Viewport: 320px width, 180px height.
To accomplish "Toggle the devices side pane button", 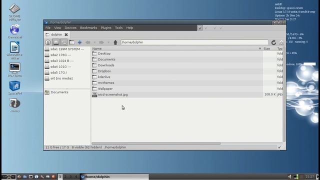I will coord(56,42).
